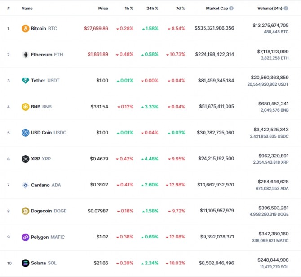301x277 pixels.
Task: Click the Polygon purple logo icon
Action: (25, 237)
